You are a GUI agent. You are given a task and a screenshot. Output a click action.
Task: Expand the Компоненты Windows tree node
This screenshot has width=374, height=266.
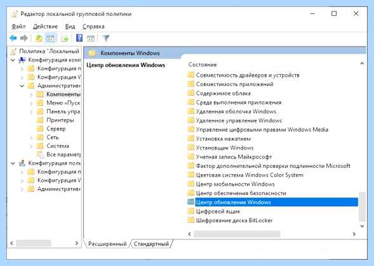(x=31, y=94)
